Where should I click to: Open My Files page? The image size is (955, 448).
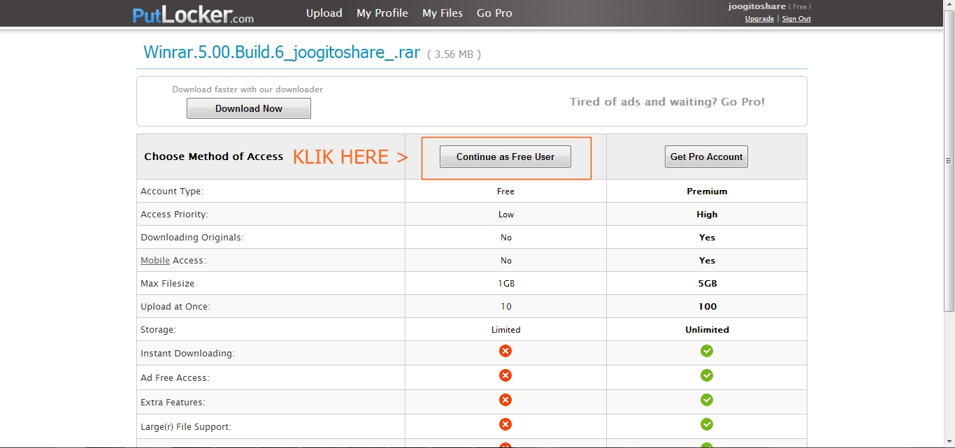click(x=443, y=13)
